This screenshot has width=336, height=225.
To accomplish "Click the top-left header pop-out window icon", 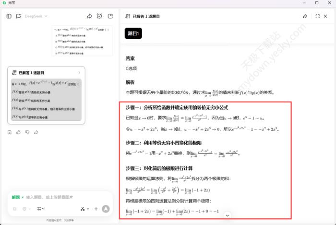I will pos(110,16).
